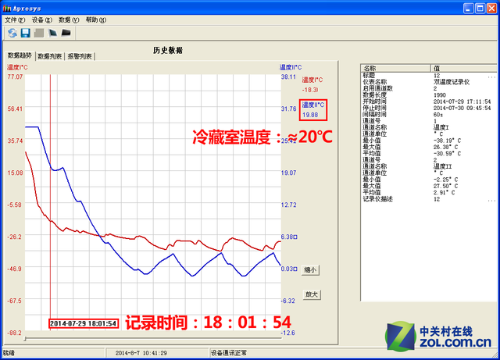This screenshot has height=360, width=500.
Task: Click 温度II value in the properties list
Action: (443, 166)
